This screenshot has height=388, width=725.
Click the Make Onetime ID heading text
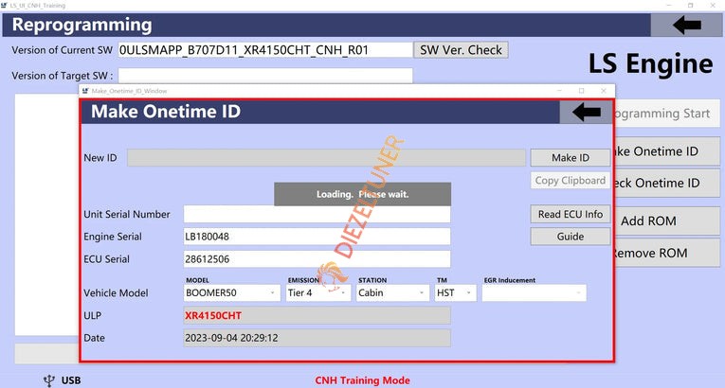[x=166, y=112]
